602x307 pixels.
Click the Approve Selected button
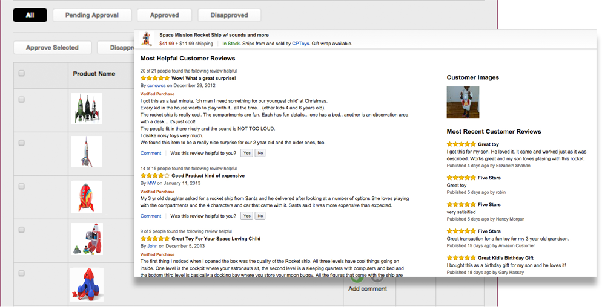[52, 48]
